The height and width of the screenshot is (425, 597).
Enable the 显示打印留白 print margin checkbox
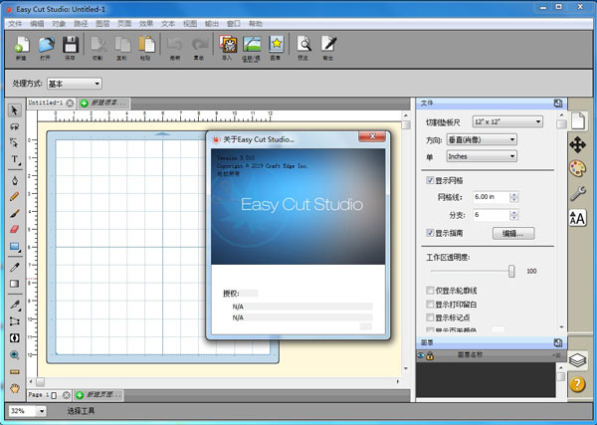430,305
